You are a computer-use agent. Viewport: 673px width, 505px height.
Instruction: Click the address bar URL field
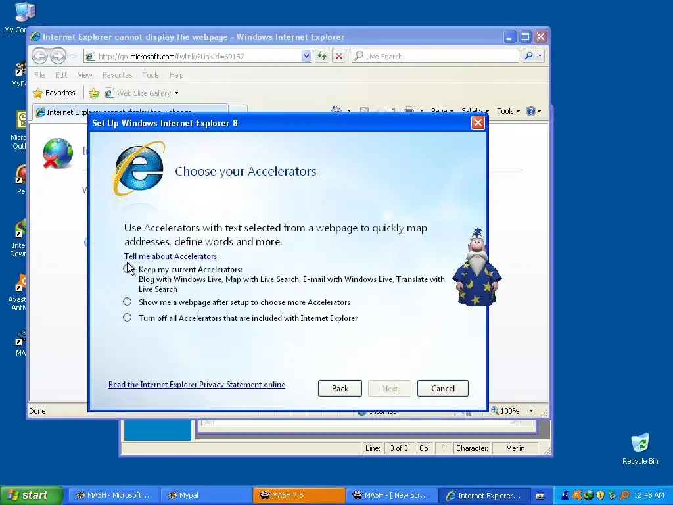[198, 57]
